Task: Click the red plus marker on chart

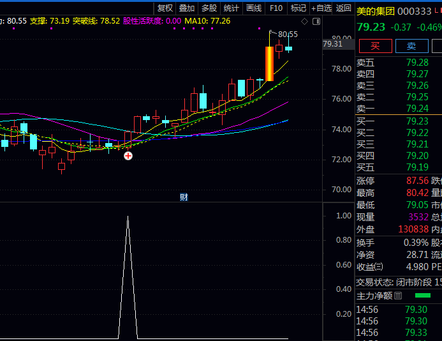Action: 128,155
